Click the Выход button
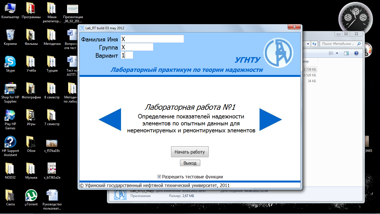 pyautogui.click(x=190, y=163)
